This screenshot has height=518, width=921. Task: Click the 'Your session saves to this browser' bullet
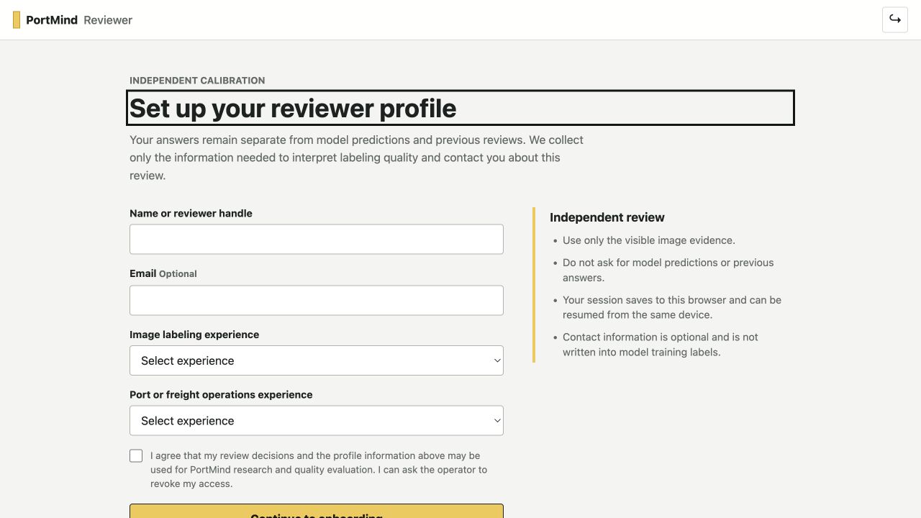[x=672, y=307]
